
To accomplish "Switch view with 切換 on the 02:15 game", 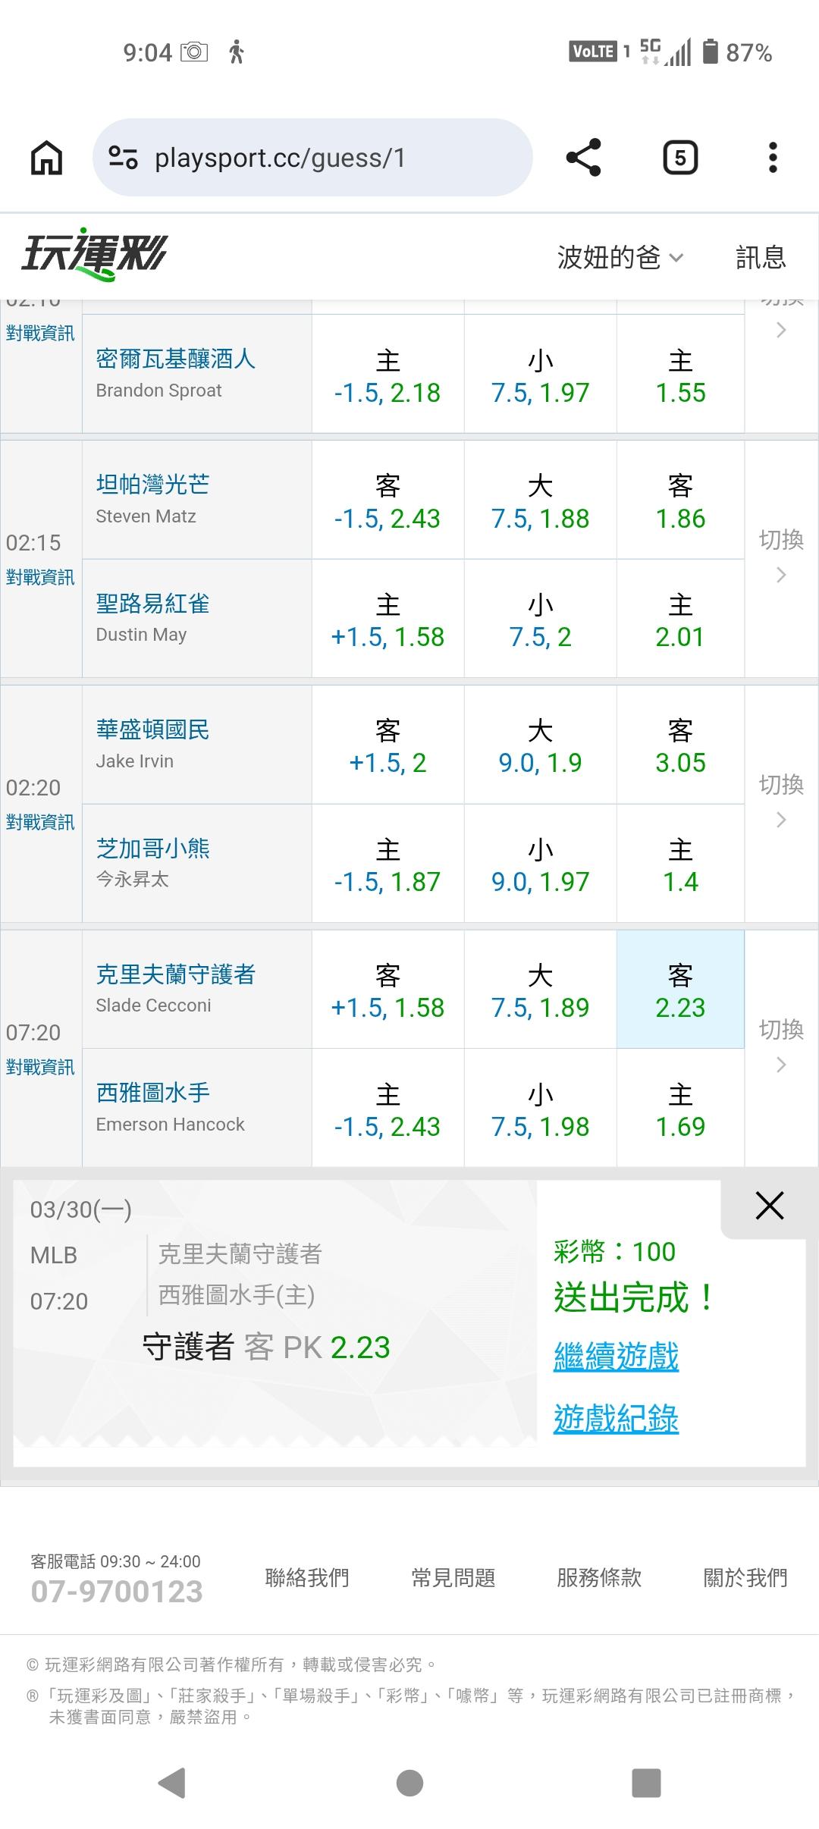I will [781, 556].
